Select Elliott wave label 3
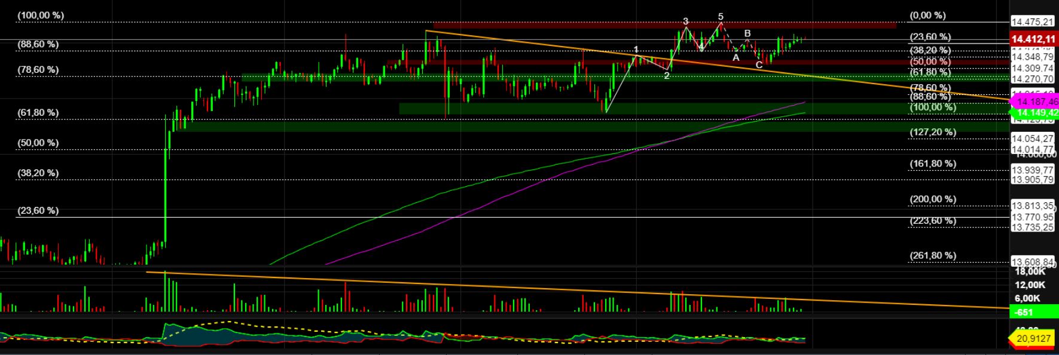 point(686,21)
